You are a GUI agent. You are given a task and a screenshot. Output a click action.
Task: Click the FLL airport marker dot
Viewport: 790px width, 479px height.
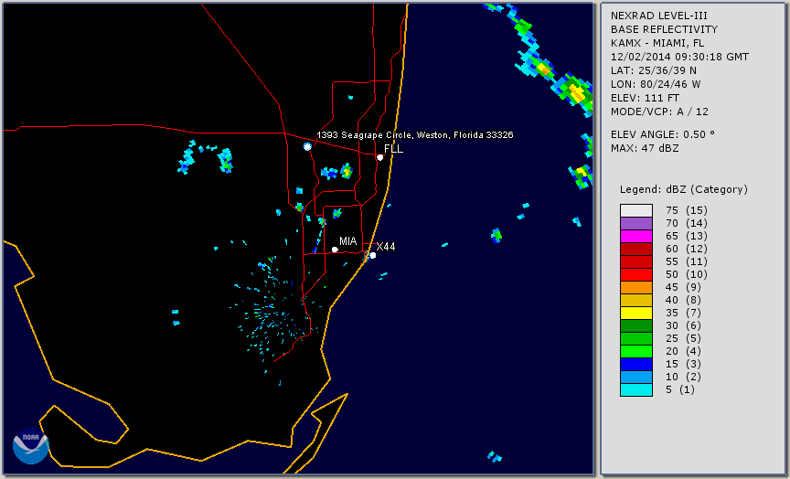tap(380, 157)
